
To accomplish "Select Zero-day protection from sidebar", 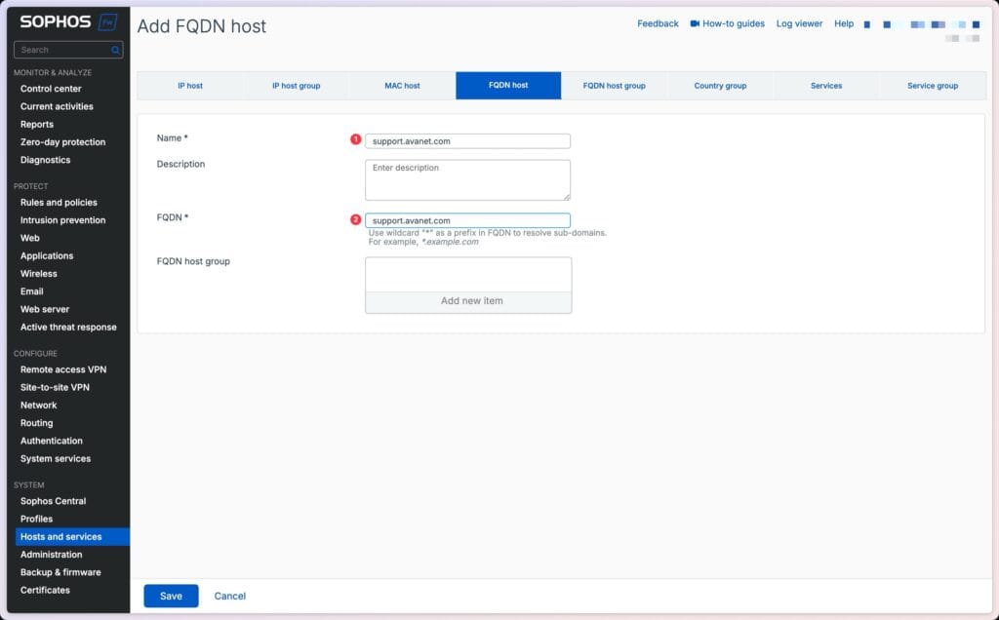I will [x=60, y=141].
